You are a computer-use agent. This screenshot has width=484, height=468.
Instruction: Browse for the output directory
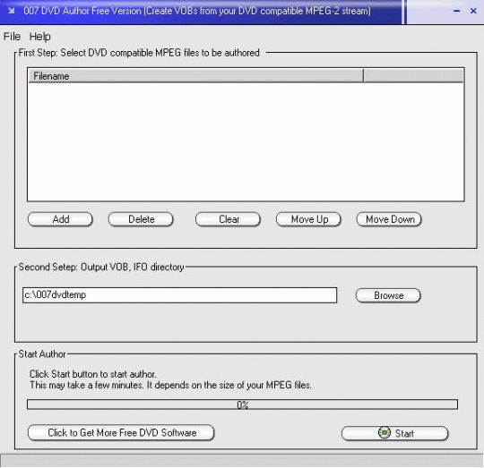click(388, 295)
